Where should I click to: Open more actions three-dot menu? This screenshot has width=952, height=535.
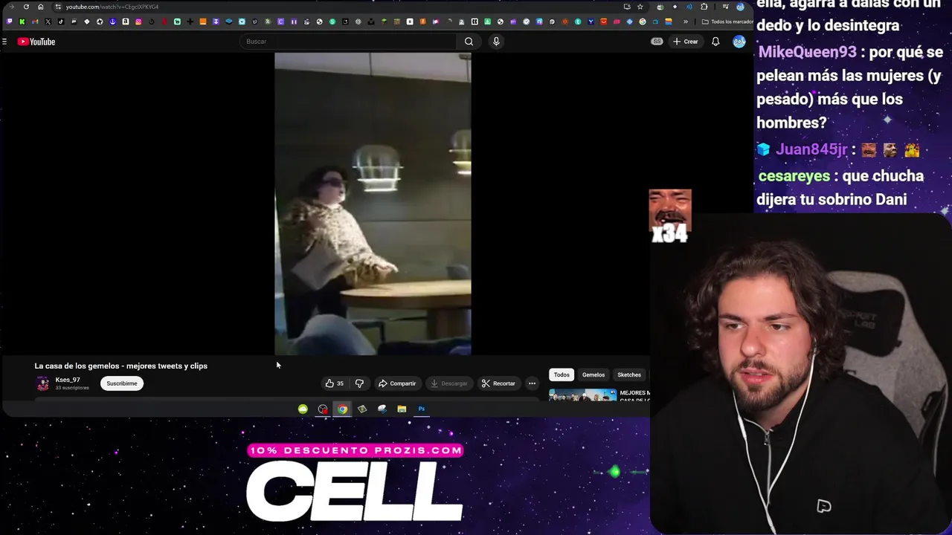532,383
